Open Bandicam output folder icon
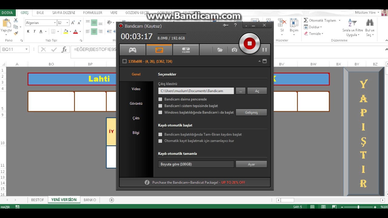Viewport: 388px width, 218px height. (x=220, y=50)
